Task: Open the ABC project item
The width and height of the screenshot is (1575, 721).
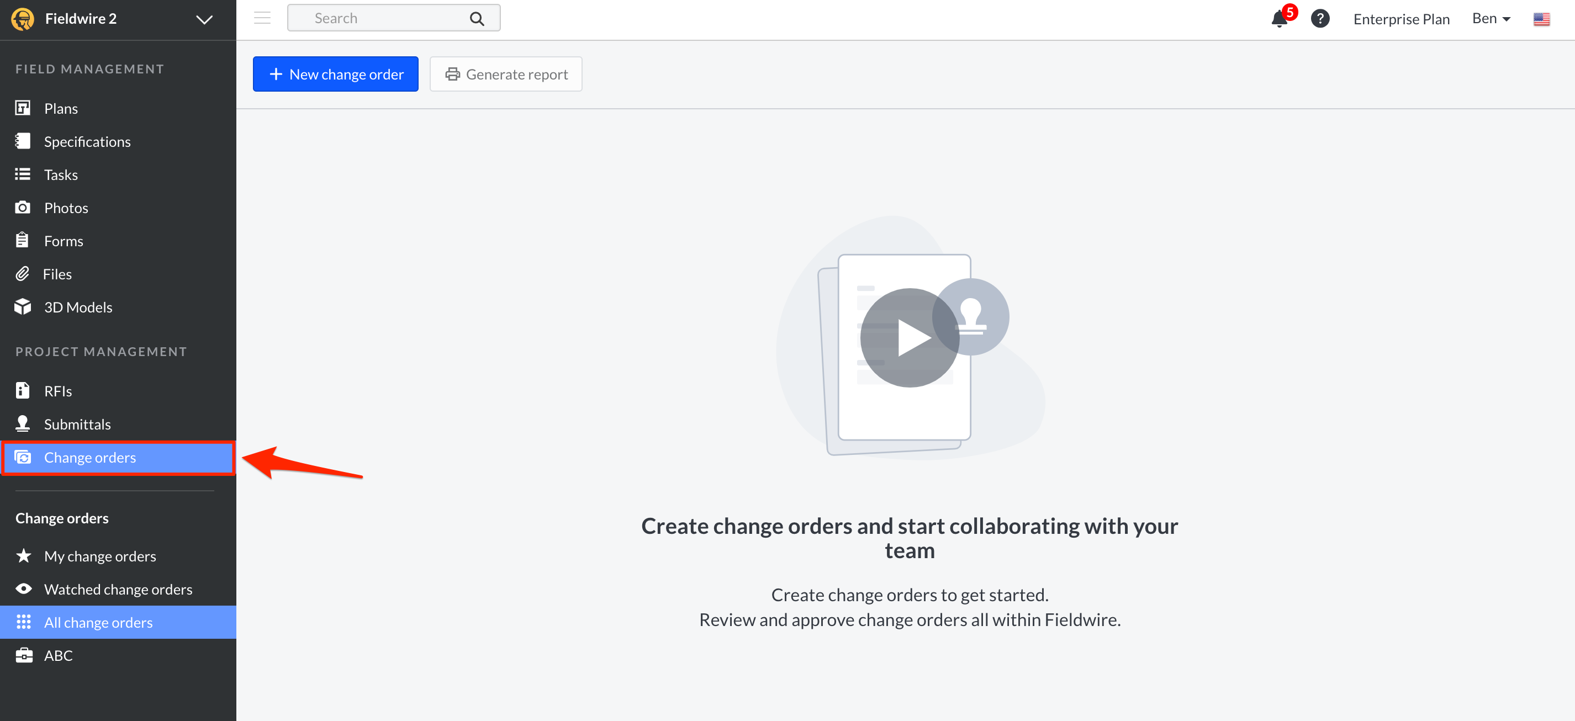Action: [x=58, y=655]
